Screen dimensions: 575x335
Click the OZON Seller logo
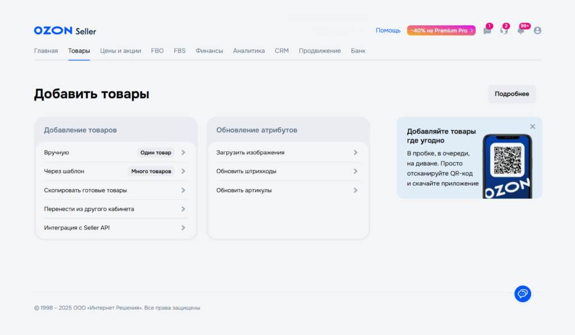point(64,30)
